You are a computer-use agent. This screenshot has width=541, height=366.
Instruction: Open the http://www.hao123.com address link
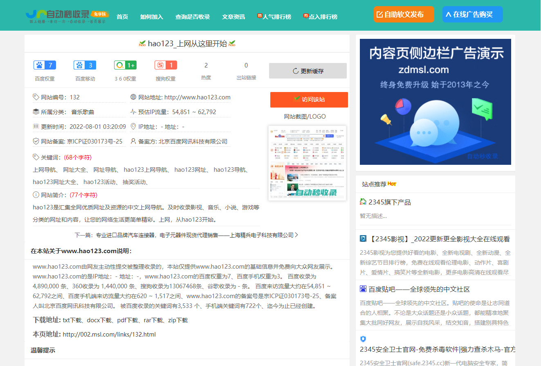[x=198, y=97]
